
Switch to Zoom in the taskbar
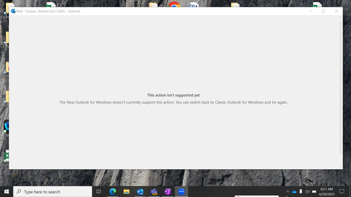point(181,192)
